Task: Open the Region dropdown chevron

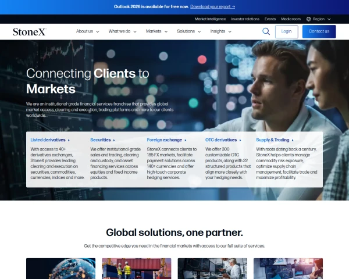Action: [x=329, y=19]
